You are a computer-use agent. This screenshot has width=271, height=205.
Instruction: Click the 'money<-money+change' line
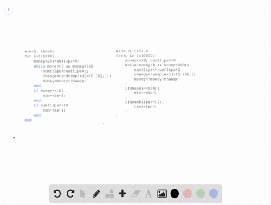click(156, 79)
